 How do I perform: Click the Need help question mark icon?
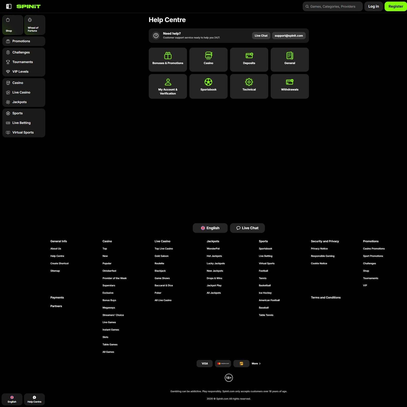click(156, 36)
